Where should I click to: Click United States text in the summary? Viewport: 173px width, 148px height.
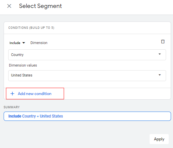(51, 116)
